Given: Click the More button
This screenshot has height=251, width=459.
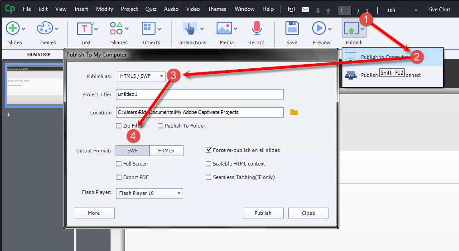Looking at the screenshot, I should [94, 213].
